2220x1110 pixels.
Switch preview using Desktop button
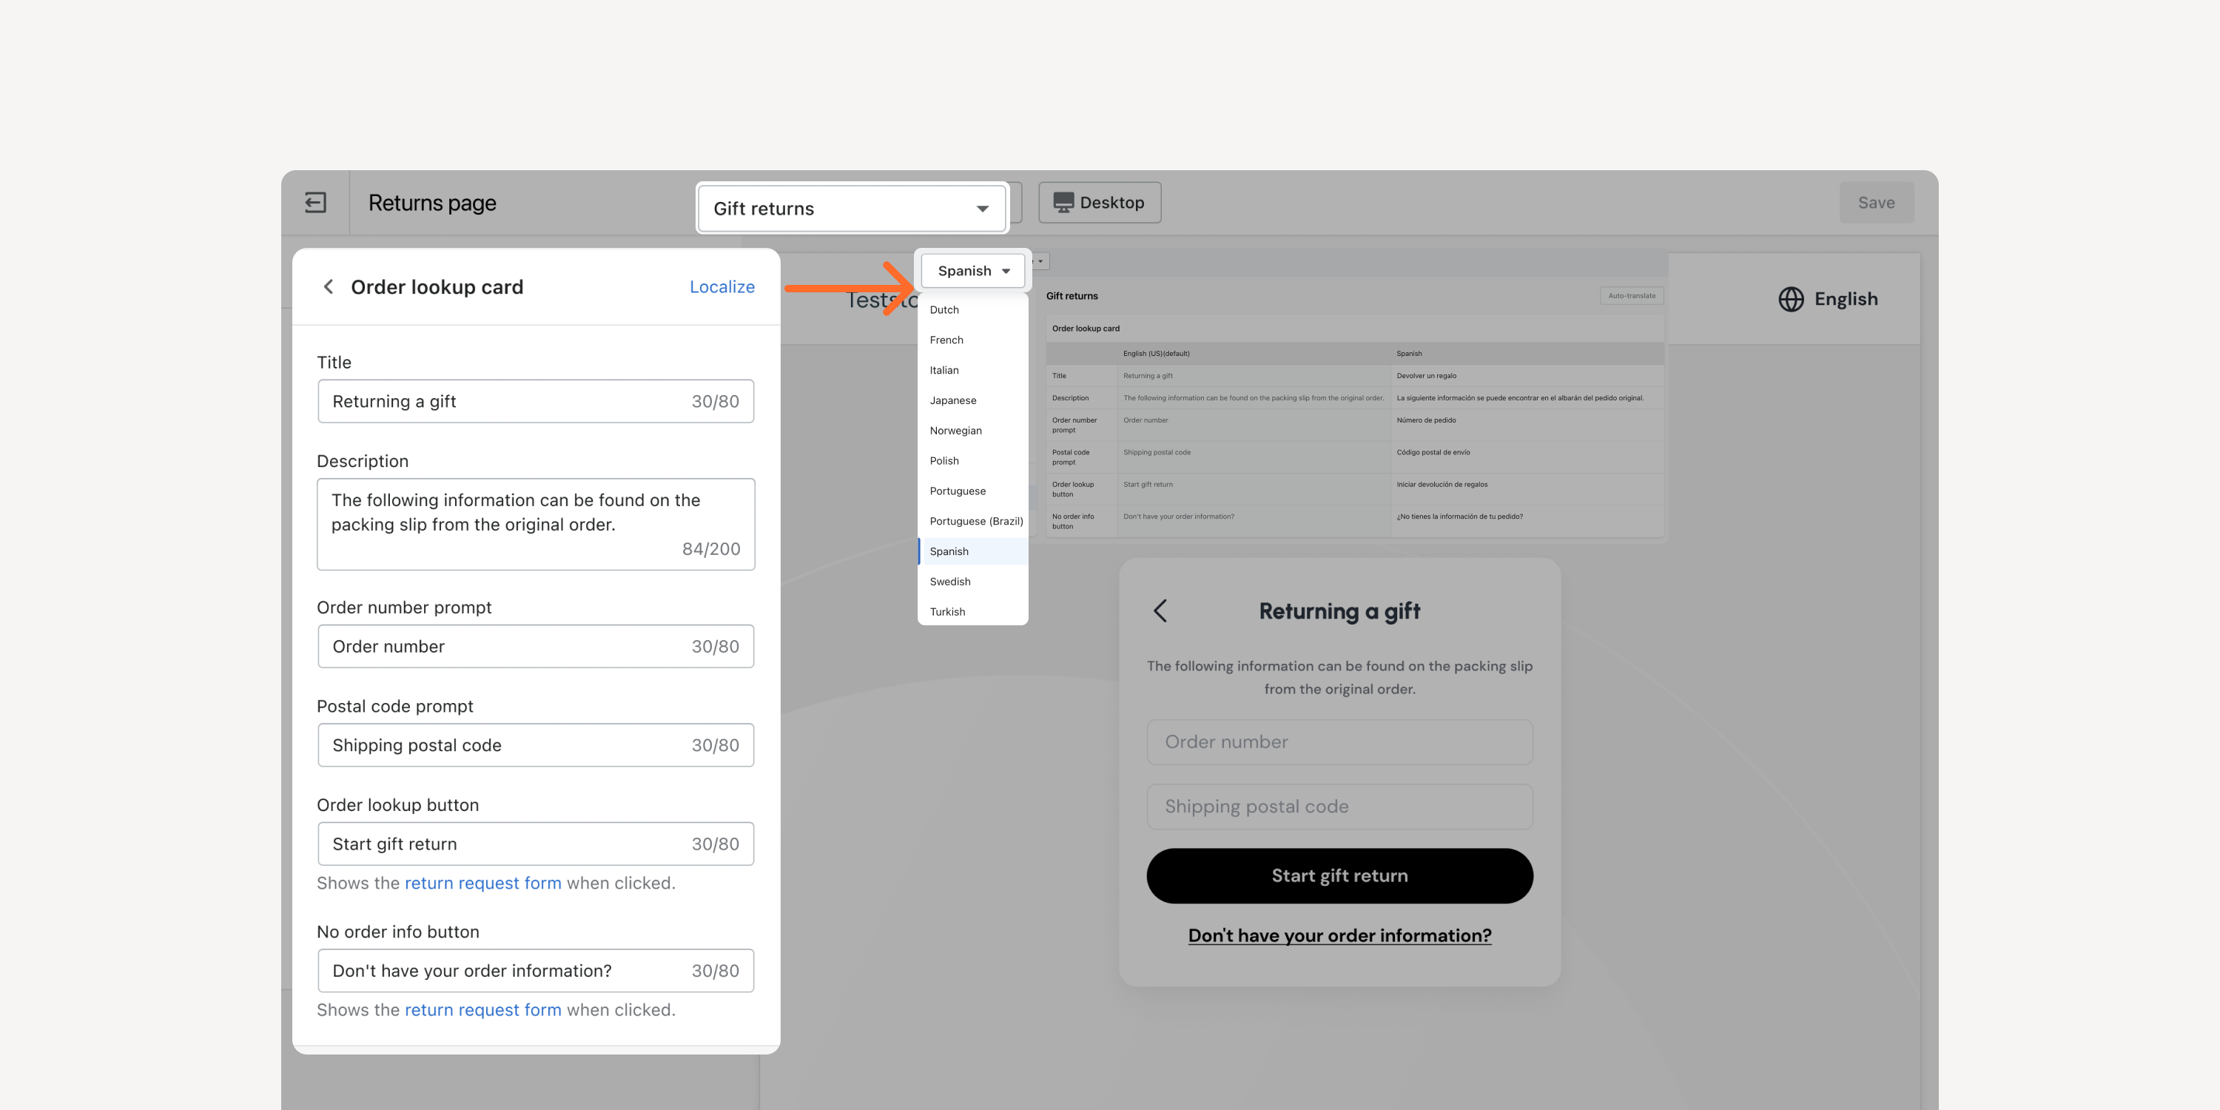1100,203
